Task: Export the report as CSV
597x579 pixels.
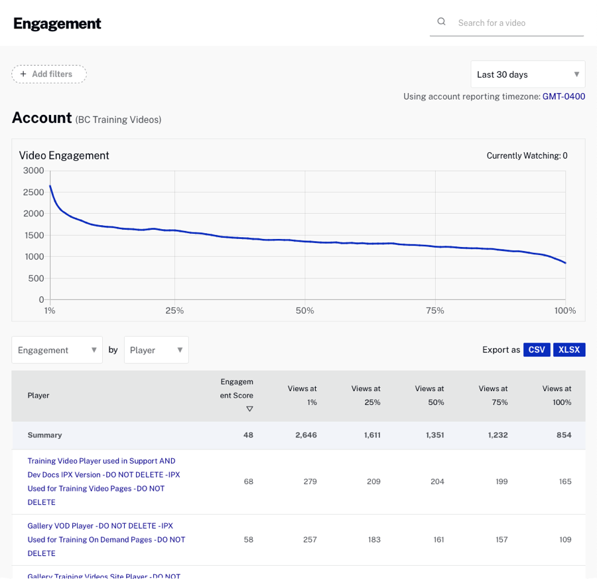Action: click(537, 349)
